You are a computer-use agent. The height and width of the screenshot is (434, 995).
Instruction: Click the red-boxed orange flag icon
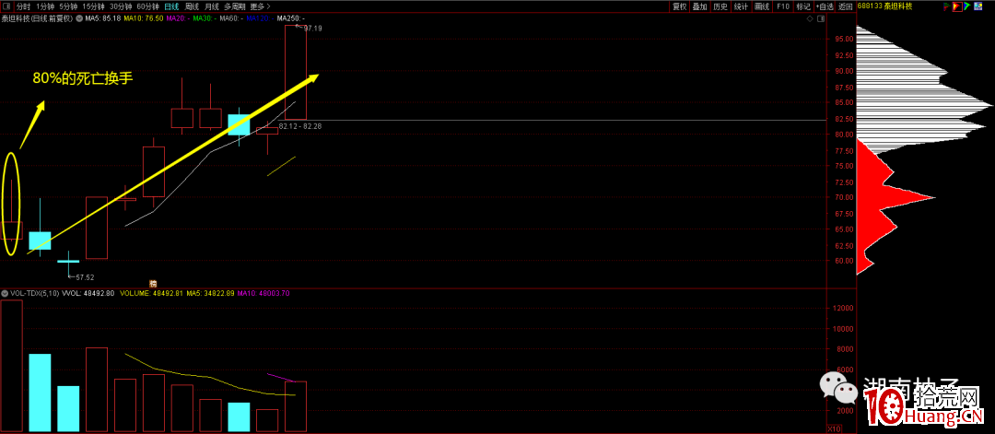pyautogui.click(x=957, y=6)
